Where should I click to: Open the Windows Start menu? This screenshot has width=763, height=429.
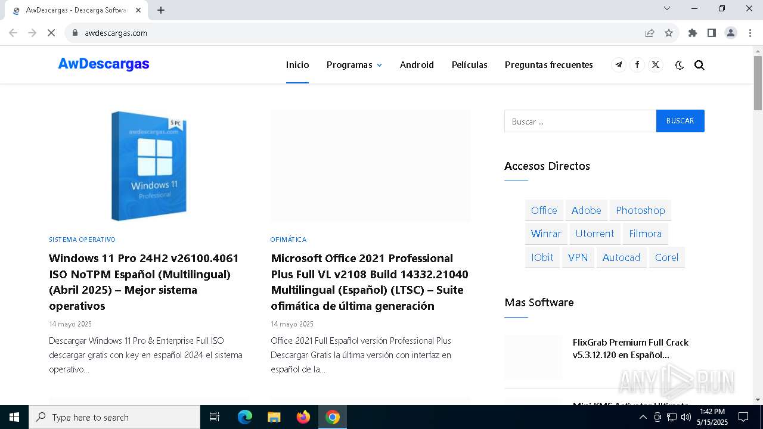pyautogui.click(x=14, y=417)
